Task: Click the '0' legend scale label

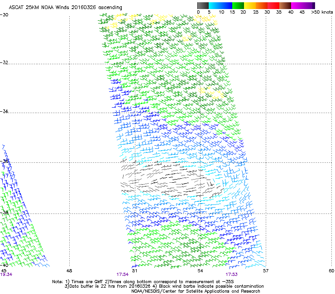Action: coord(198,12)
